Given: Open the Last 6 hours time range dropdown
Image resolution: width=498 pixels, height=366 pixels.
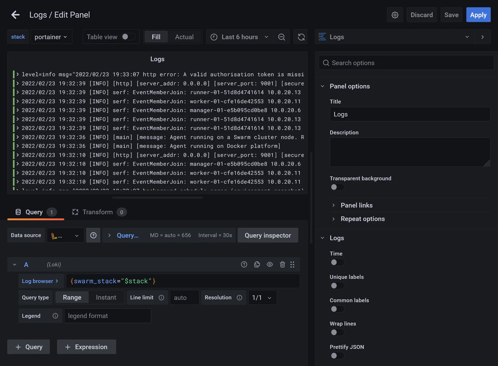Looking at the screenshot, I should pos(267,37).
